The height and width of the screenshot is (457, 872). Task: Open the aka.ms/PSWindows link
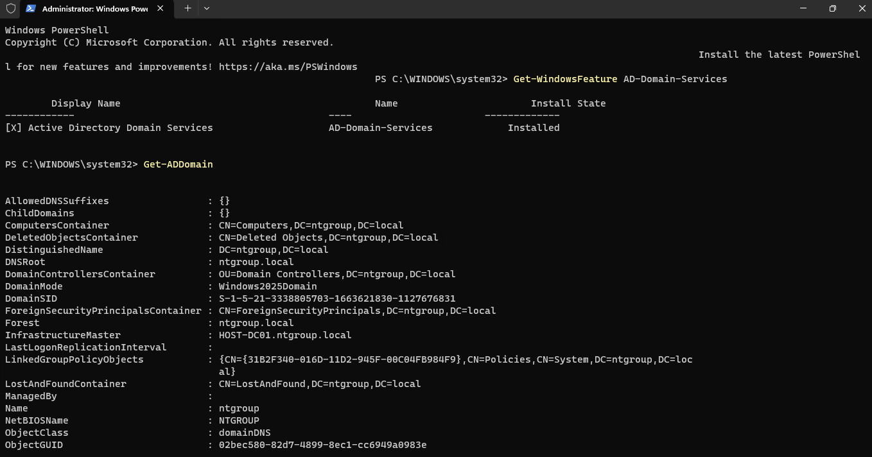288,67
